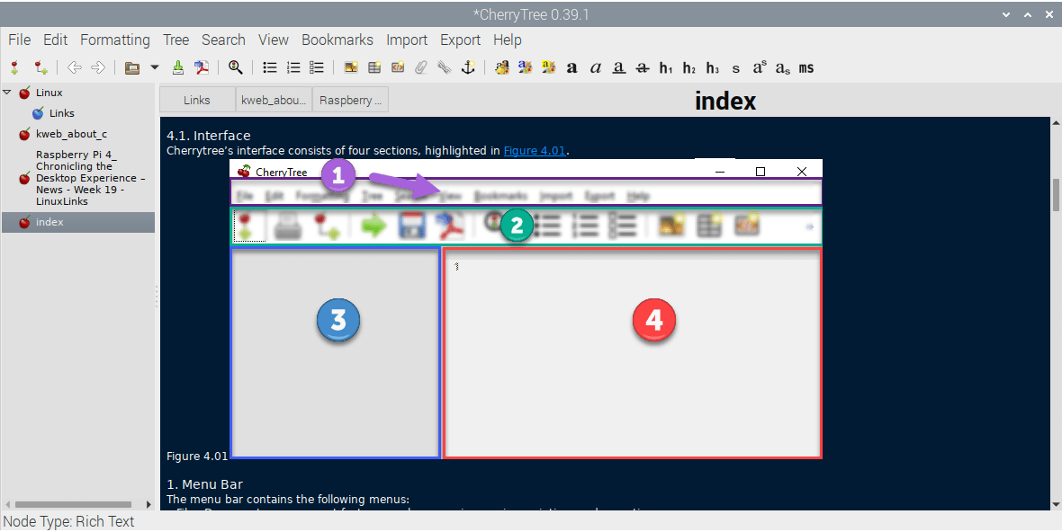Screen dimensions: 1062x532
Task: Toggle subscript formatting
Action: [783, 69]
